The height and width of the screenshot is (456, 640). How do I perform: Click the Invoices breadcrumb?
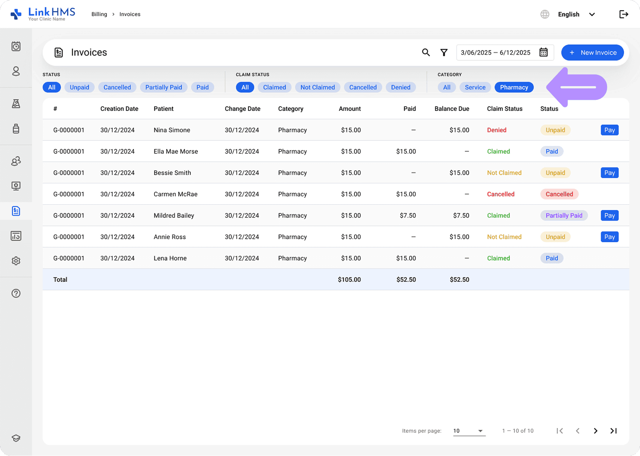(x=130, y=14)
